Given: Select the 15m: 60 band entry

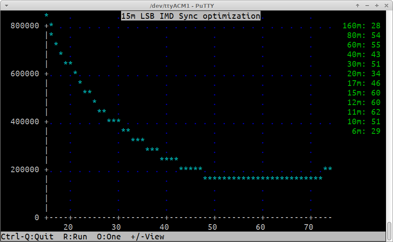Looking at the screenshot, I should pos(364,93).
